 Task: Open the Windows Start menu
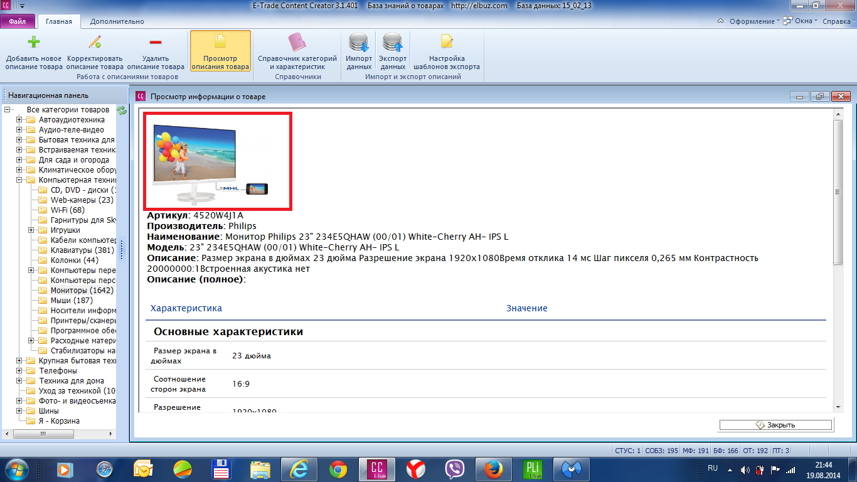click(17, 469)
